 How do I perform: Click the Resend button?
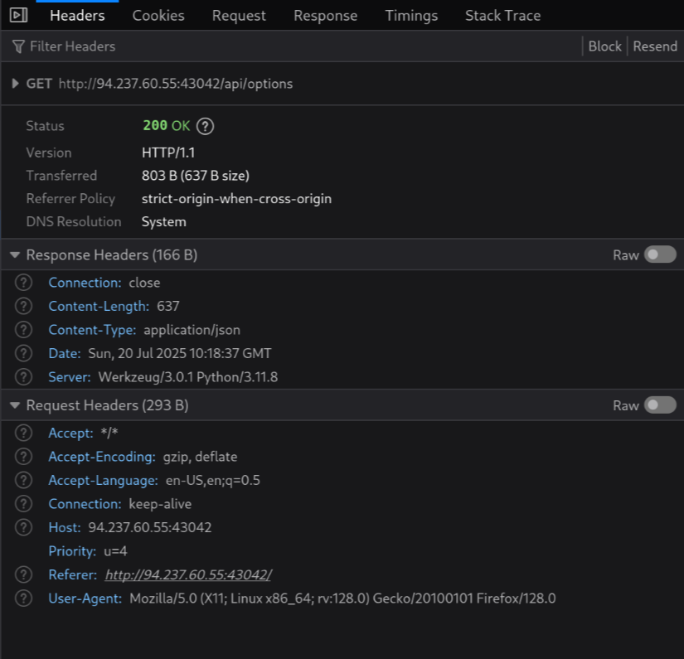click(x=655, y=46)
